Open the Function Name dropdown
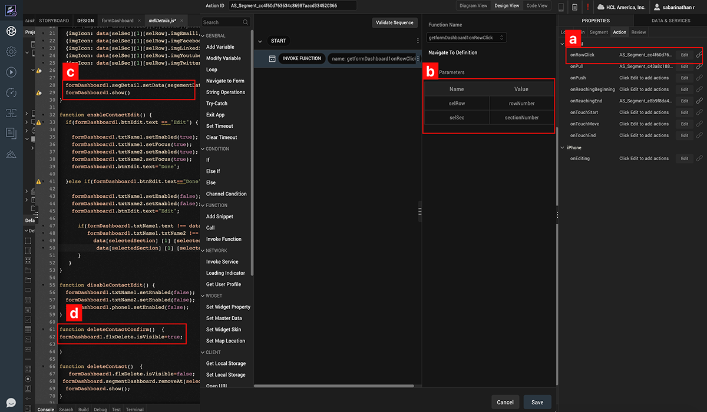707x412 pixels. pos(467,38)
